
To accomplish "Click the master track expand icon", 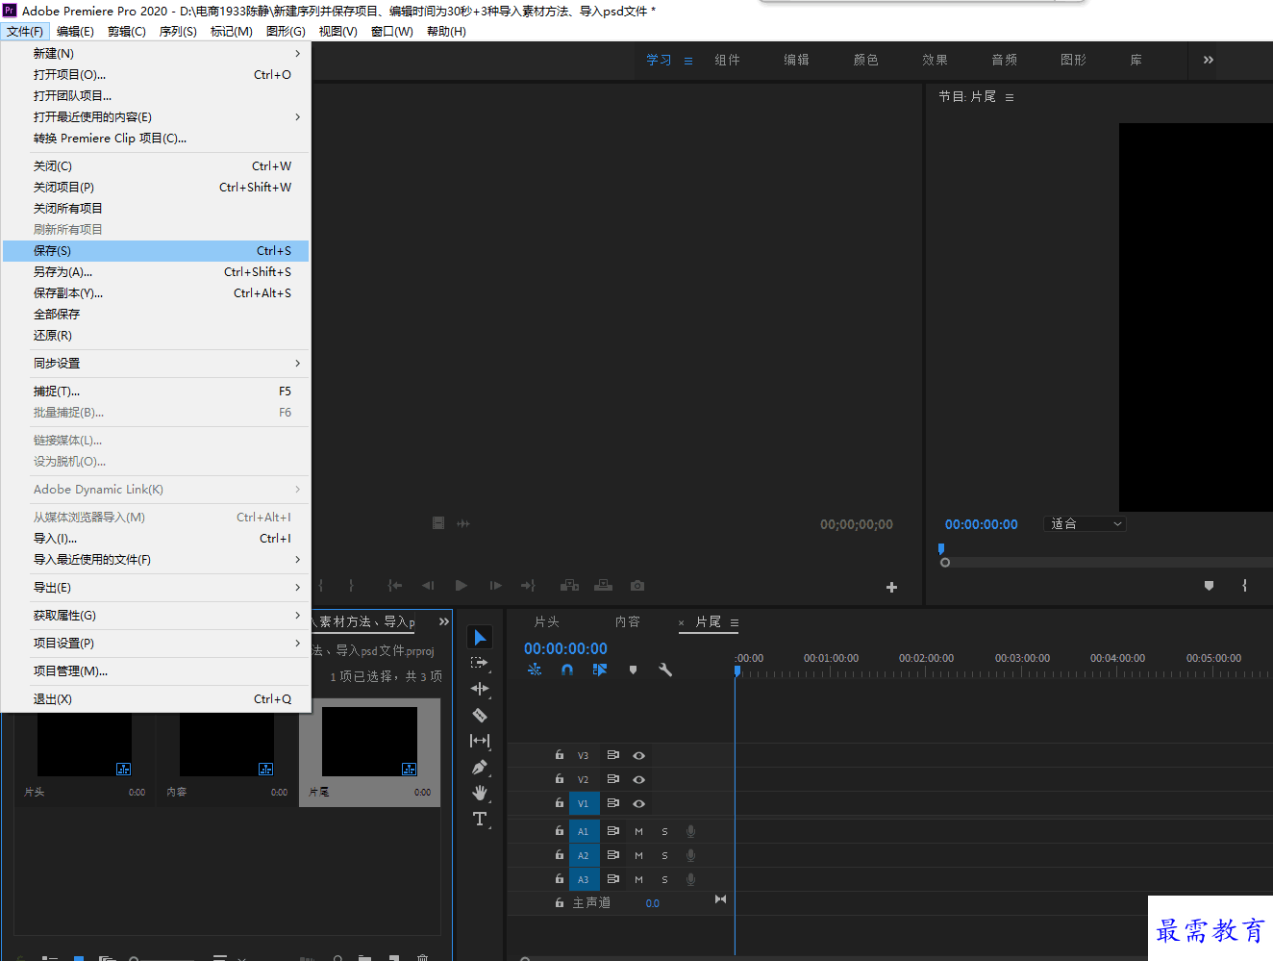I will [x=720, y=899].
